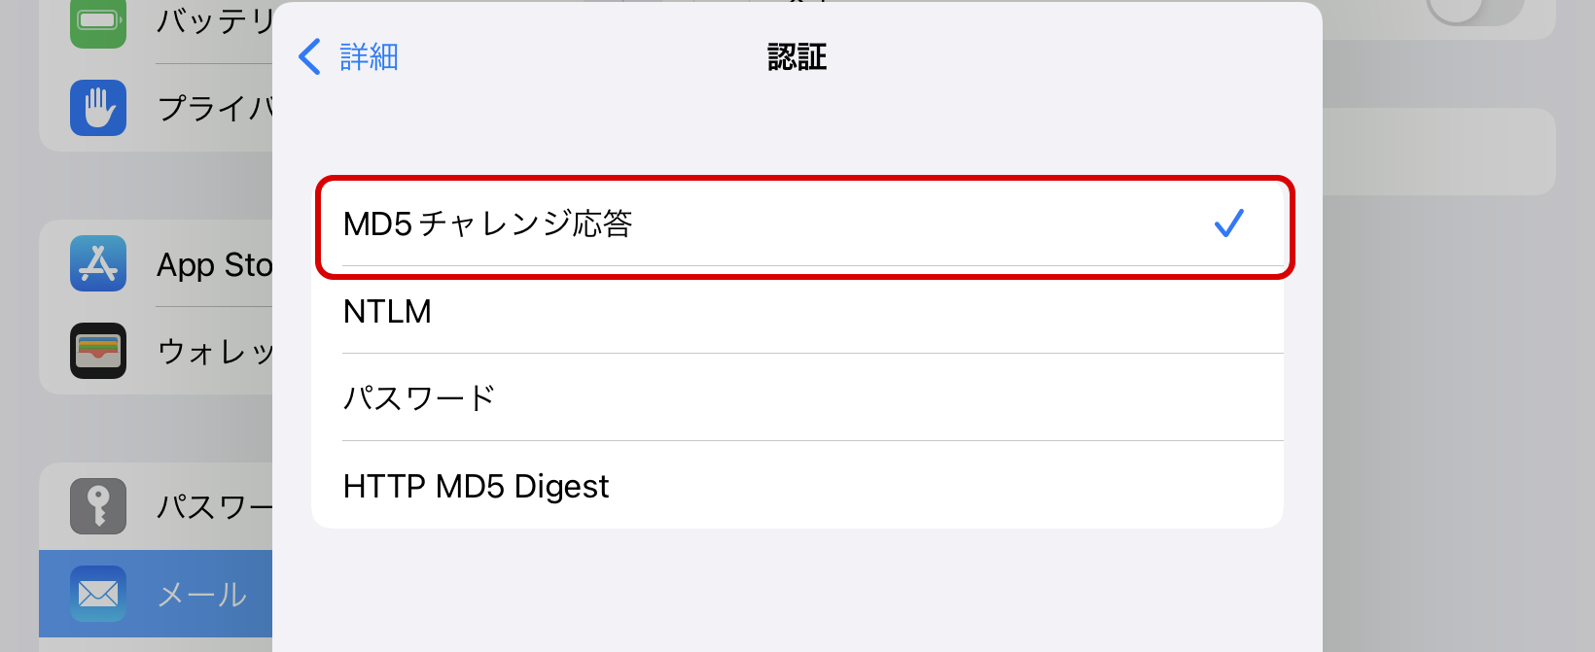
Task: Choose パスワード authentication option
Action: (x=797, y=398)
